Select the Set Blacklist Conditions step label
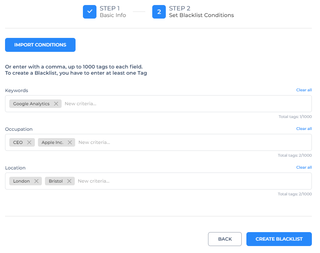The width and height of the screenshot is (320, 253). tap(201, 15)
